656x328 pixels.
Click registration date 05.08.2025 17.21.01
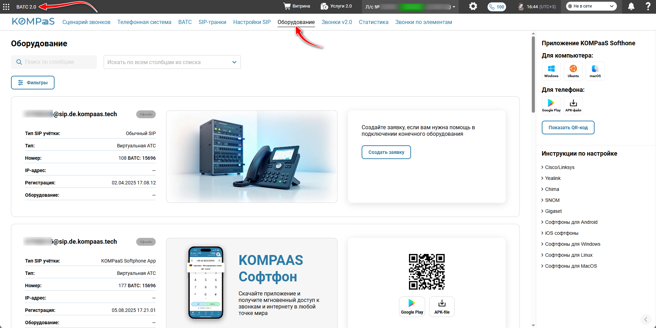(134, 310)
